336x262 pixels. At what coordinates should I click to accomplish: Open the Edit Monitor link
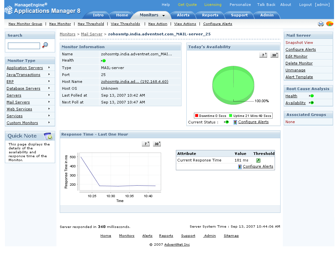[296, 56]
